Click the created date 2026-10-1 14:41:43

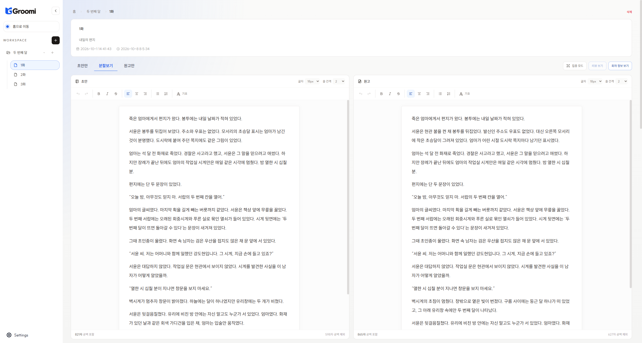[94, 49]
